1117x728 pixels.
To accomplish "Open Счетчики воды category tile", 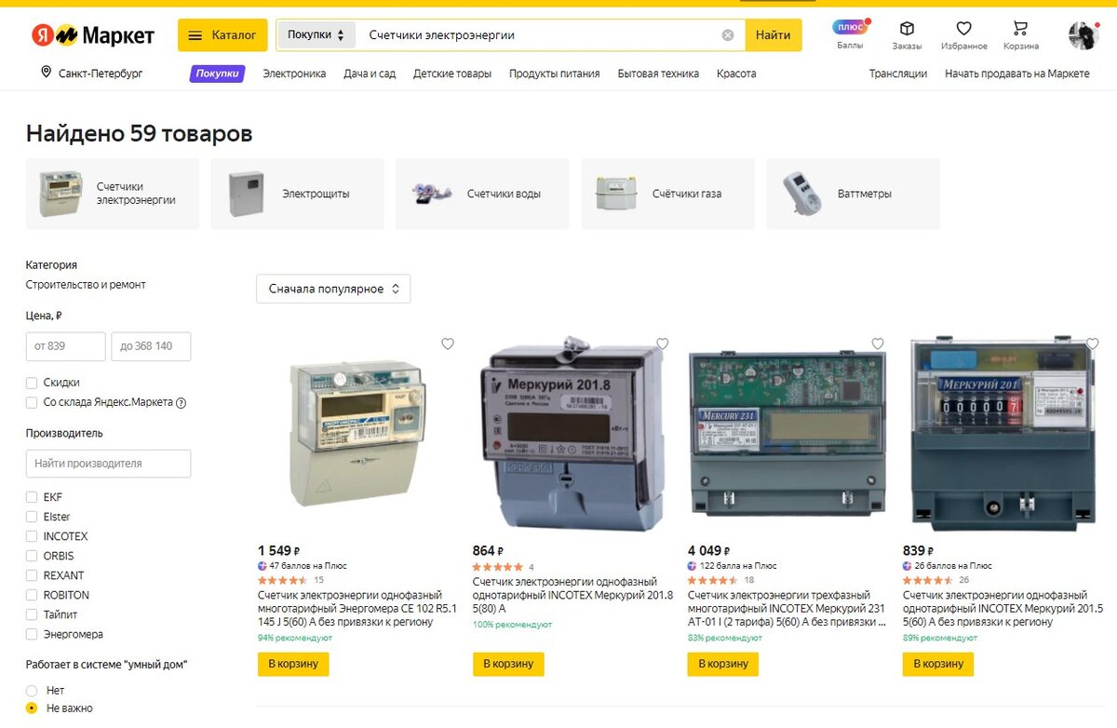I will (482, 194).
